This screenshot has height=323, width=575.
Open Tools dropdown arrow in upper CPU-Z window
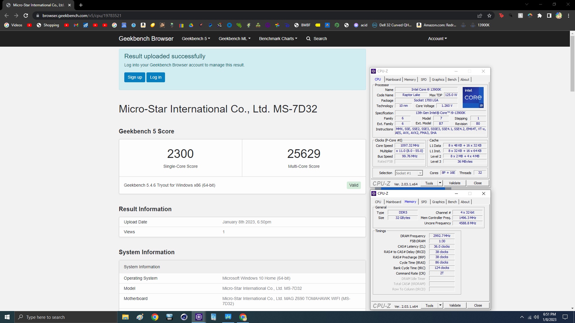coord(440,183)
